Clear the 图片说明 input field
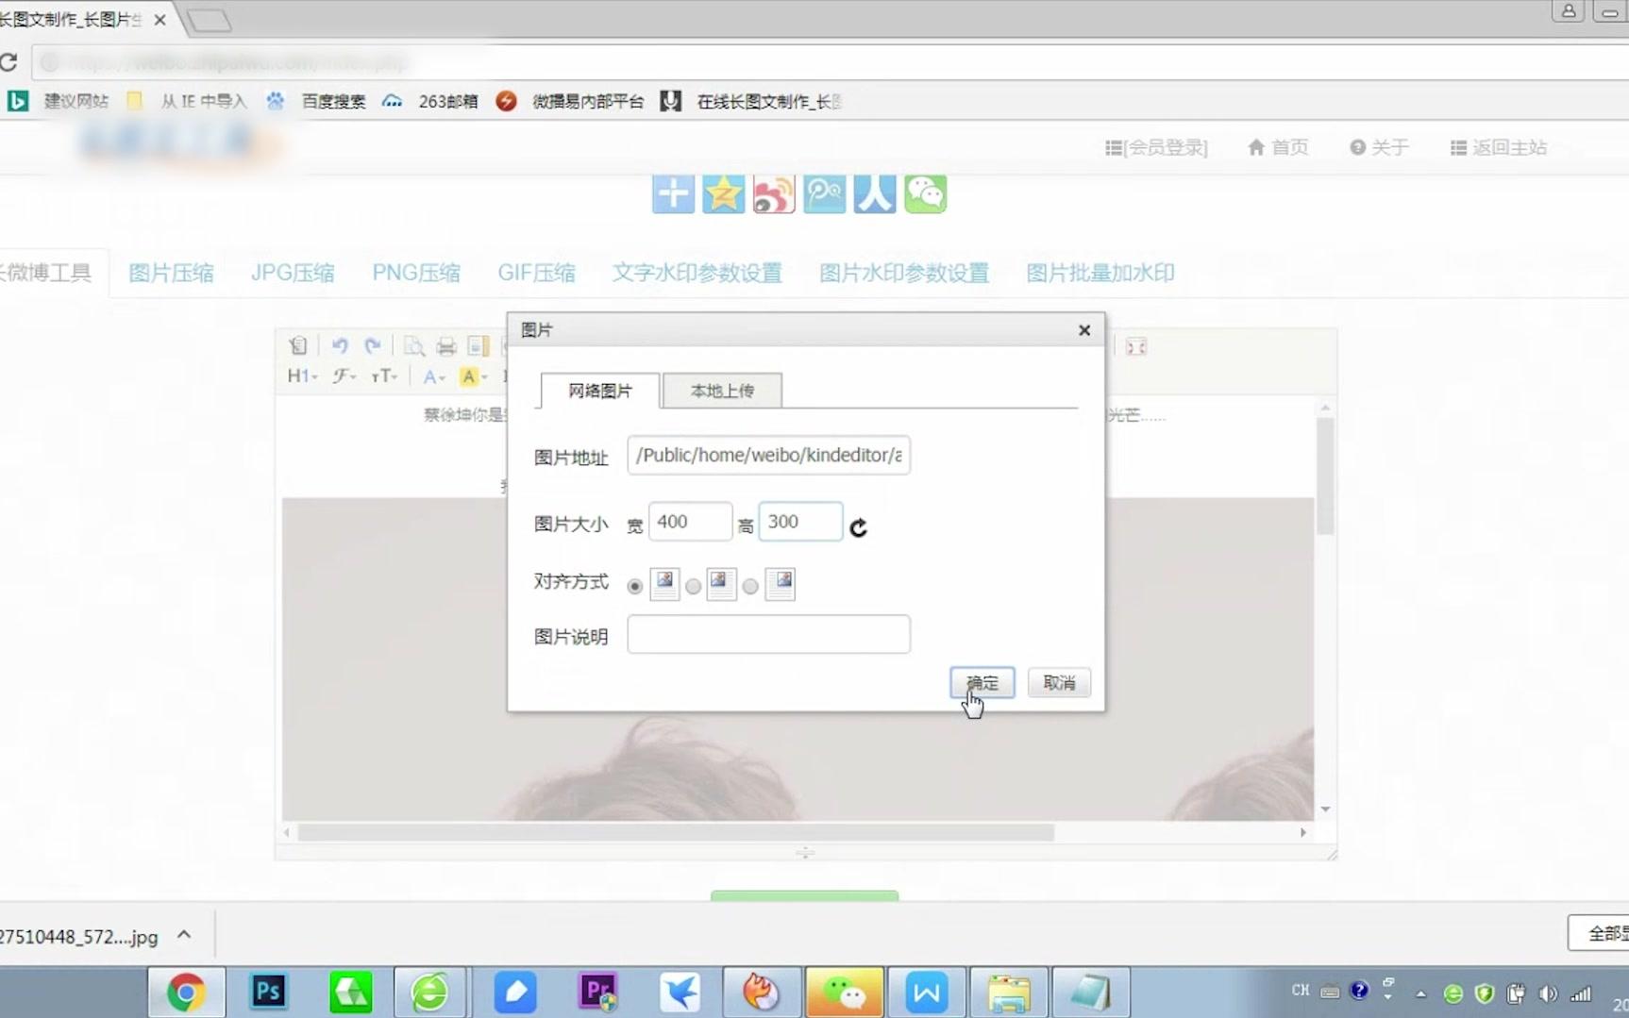Viewport: 1629px width, 1018px height. (767, 634)
